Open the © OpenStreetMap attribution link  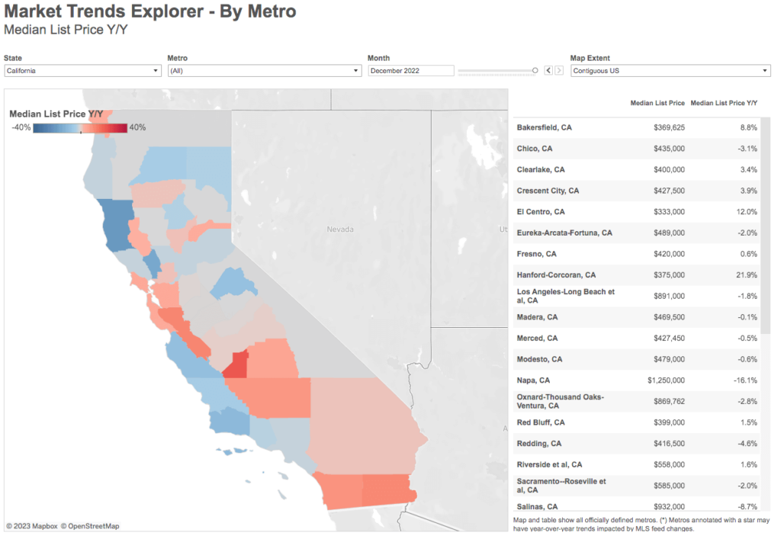pos(90,525)
